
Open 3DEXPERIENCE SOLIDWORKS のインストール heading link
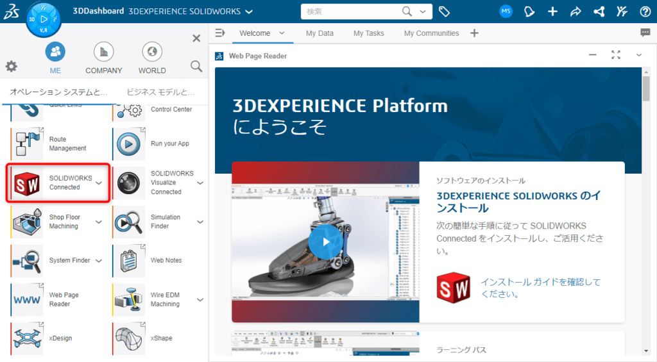[x=518, y=202]
